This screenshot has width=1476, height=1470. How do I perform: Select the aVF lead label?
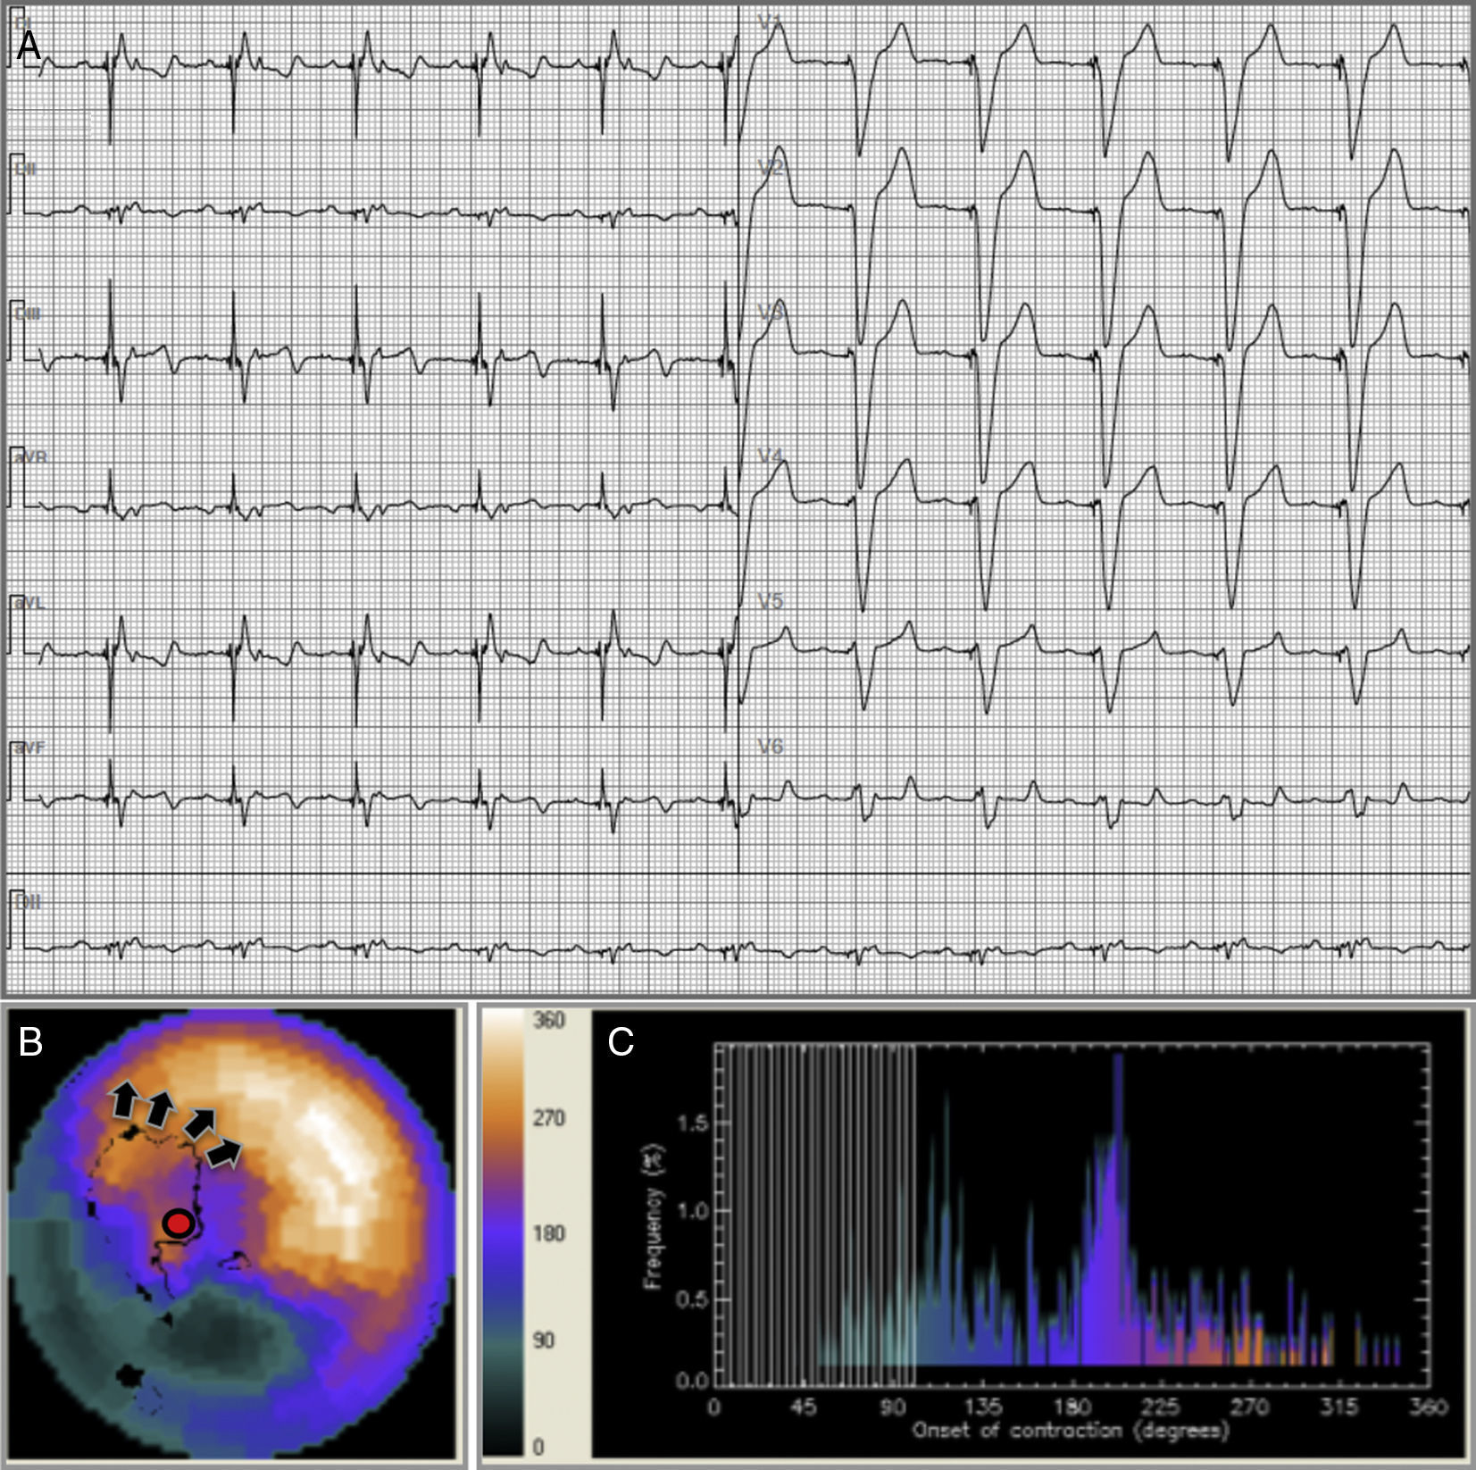pos(29,748)
